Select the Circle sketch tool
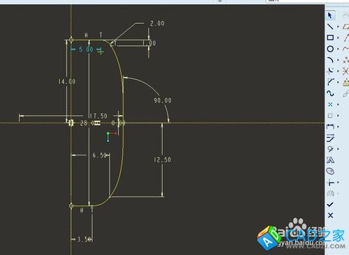This screenshot has width=349, height=255. click(330, 49)
